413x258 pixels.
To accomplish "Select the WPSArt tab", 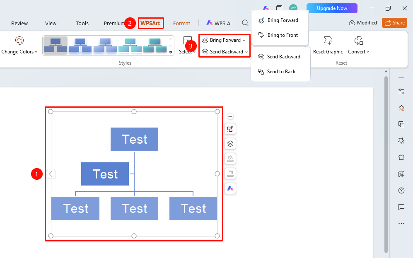I will pyautogui.click(x=150, y=23).
